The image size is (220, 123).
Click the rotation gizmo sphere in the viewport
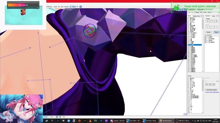point(90,31)
